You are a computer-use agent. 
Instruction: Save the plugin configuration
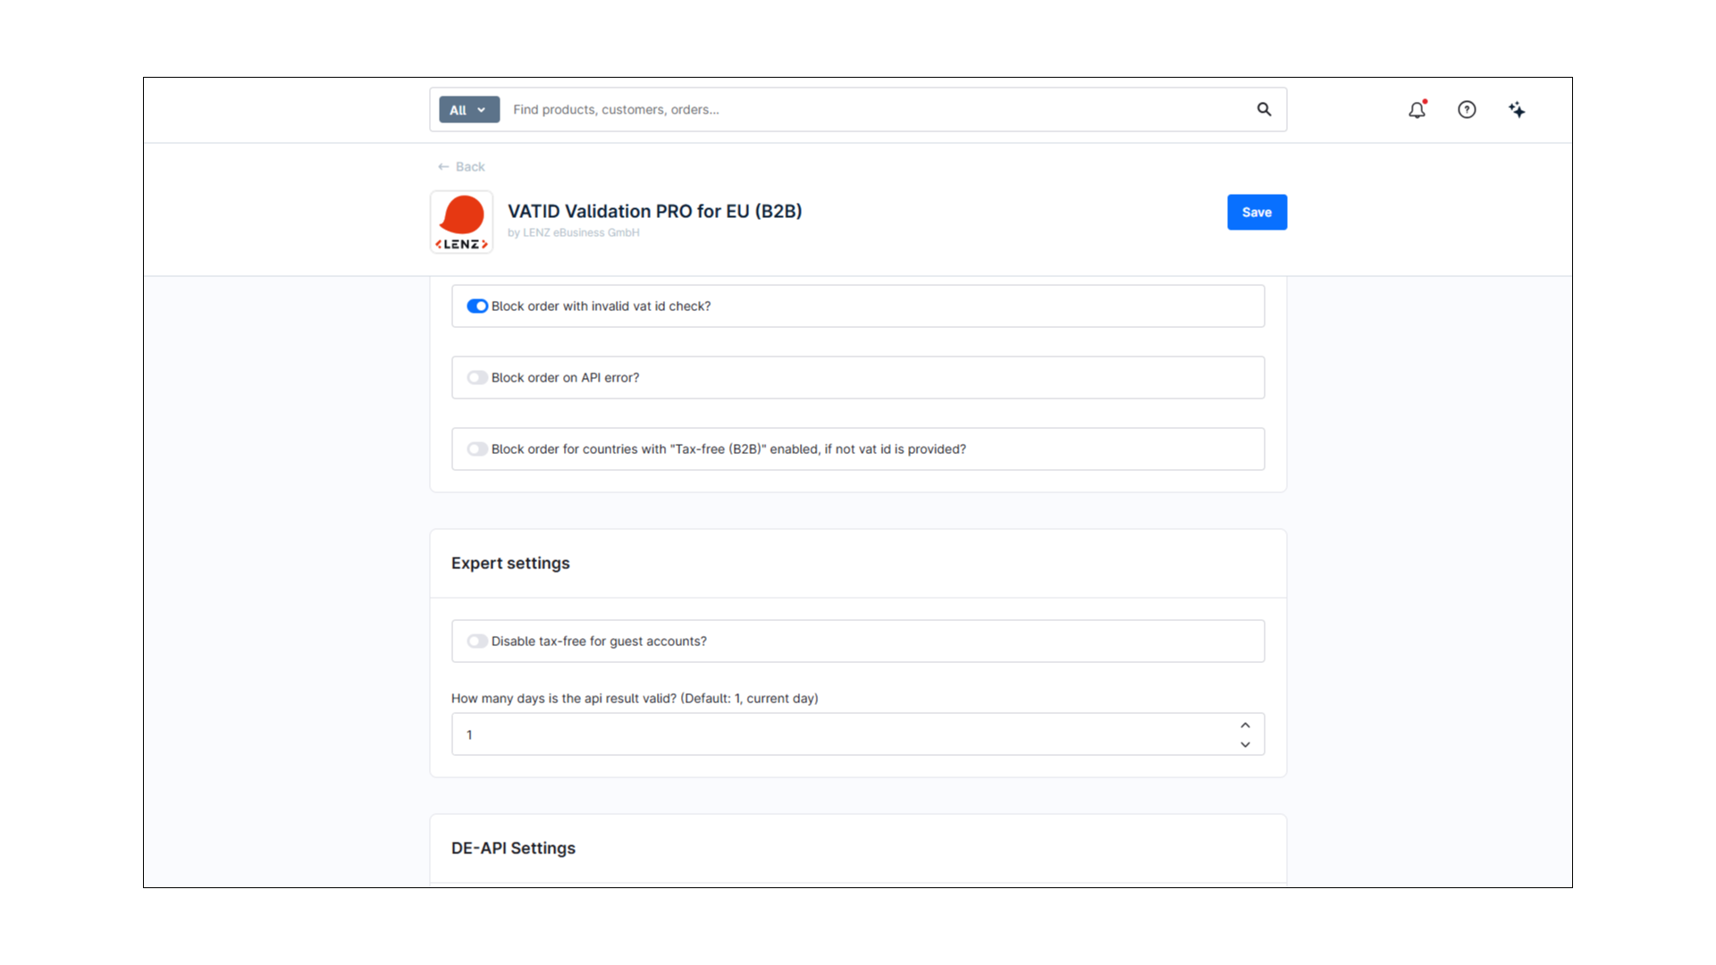point(1256,212)
